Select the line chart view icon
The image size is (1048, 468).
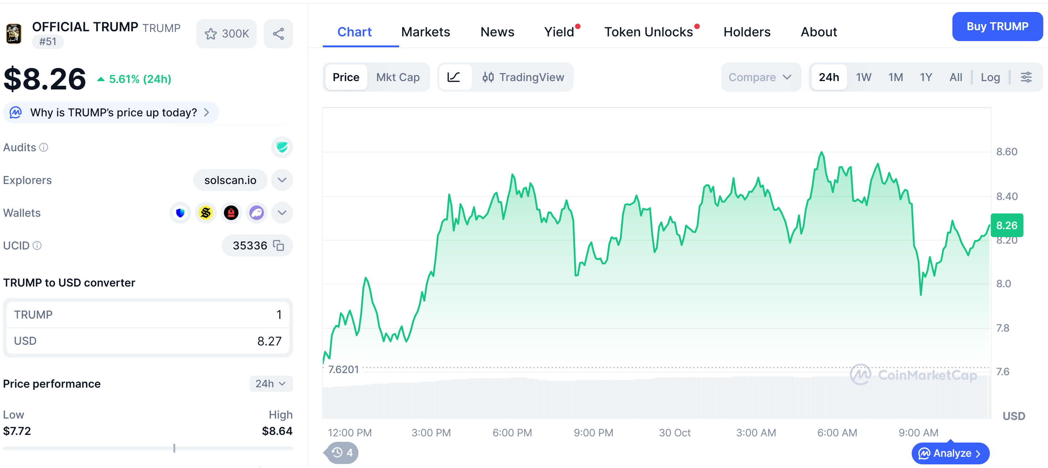point(454,77)
